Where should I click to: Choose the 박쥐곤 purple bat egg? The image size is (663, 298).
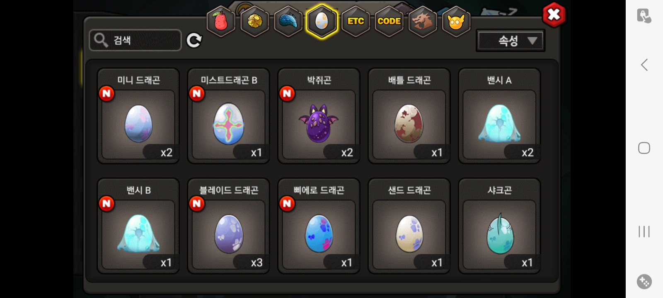319,116
